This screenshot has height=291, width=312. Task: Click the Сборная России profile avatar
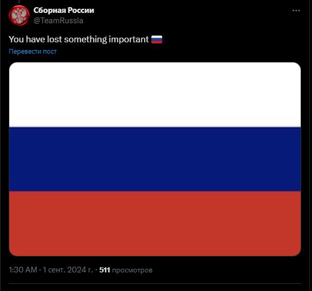[19, 15]
